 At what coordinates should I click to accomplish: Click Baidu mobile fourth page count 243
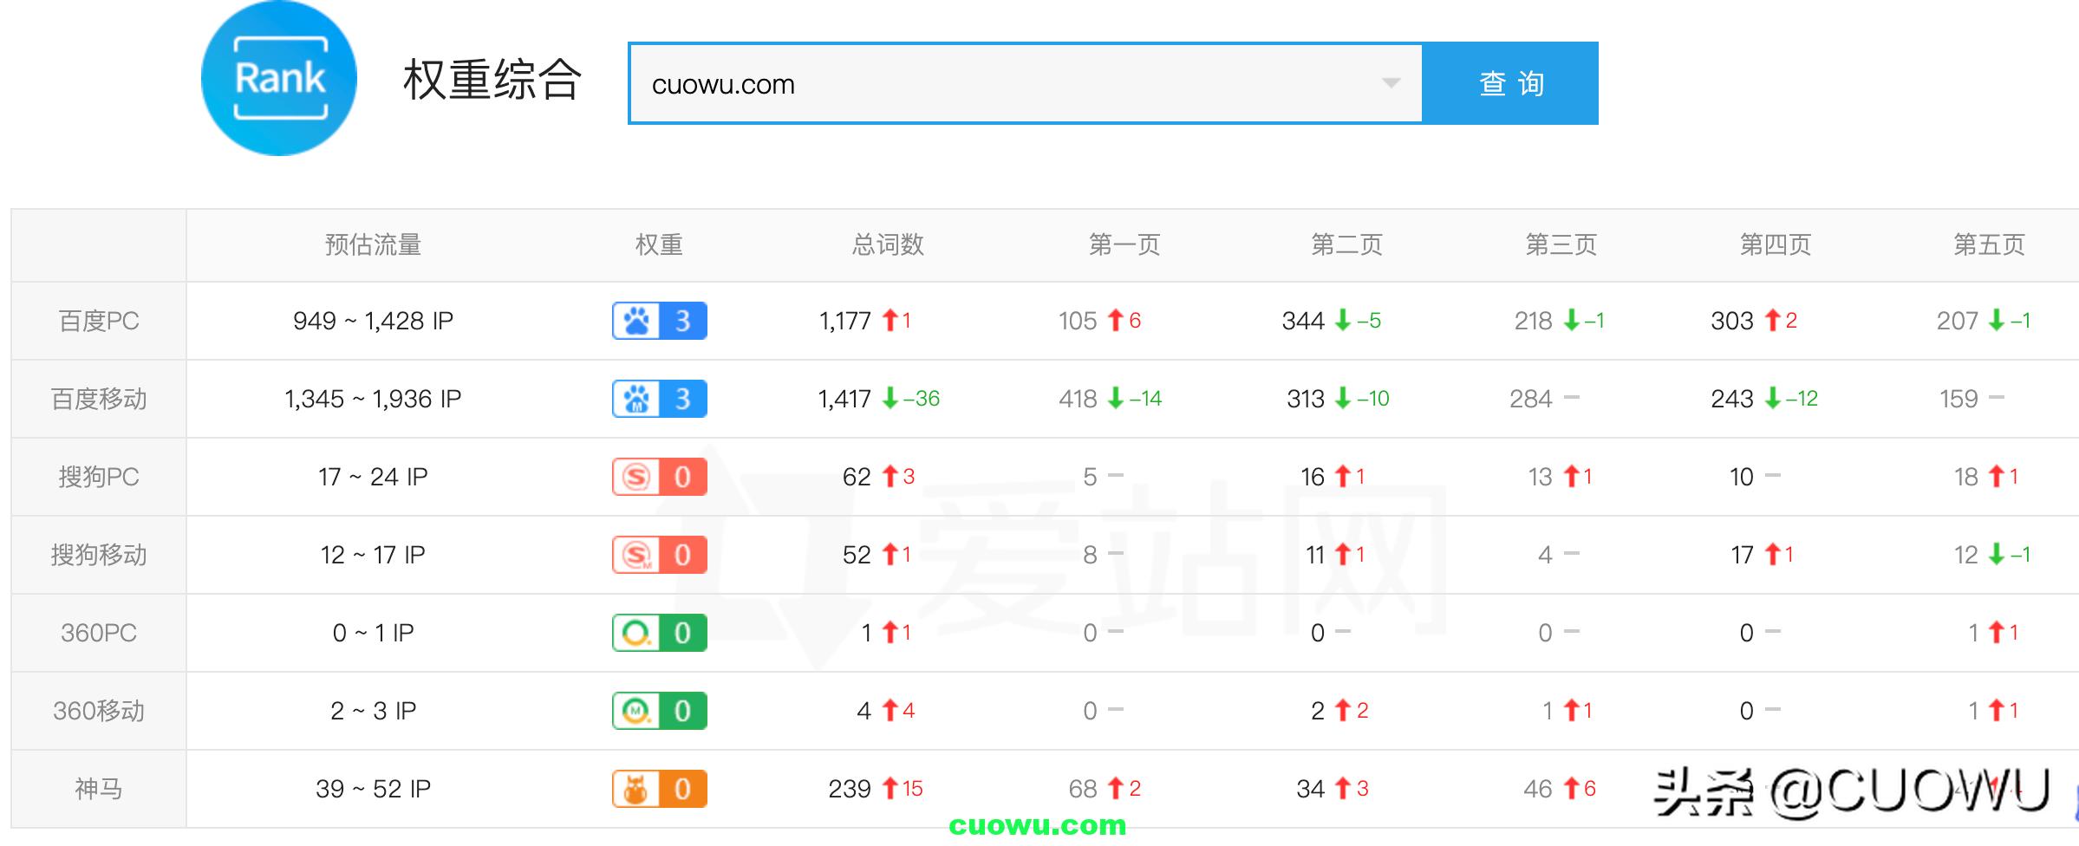point(1732,399)
